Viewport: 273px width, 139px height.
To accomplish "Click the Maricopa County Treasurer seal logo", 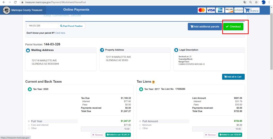I will pyautogui.click(x=7, y=10).
